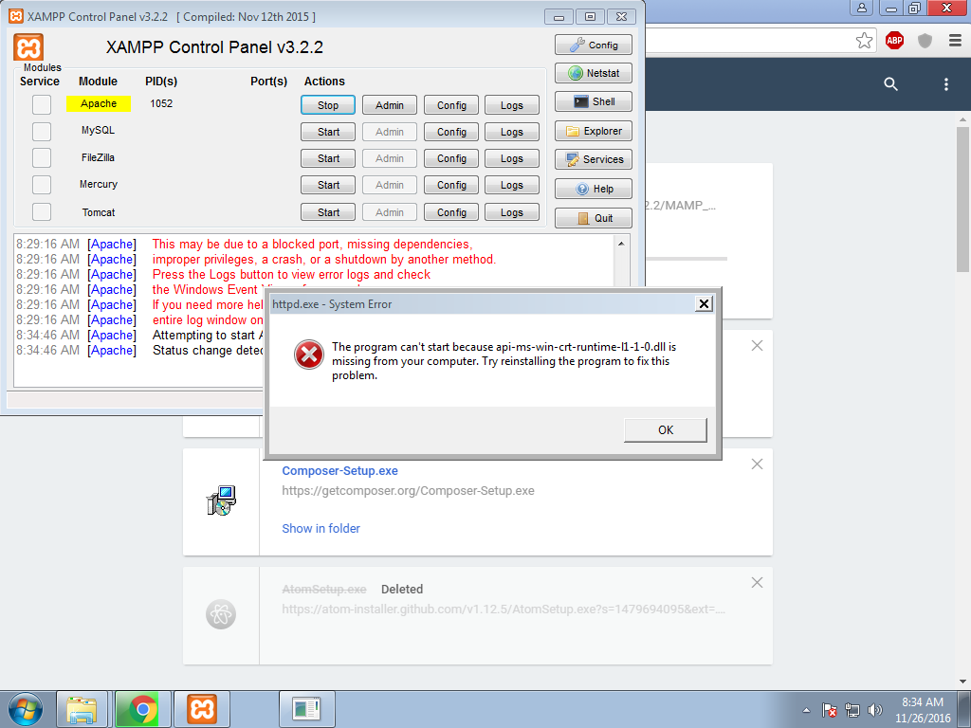This screenshot has width=971, height=728.
Task: Open FileZilla Logs
Action: 511,158
